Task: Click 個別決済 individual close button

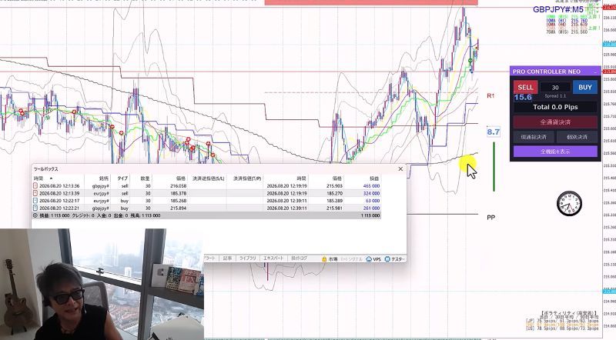Action: point(577,137)
